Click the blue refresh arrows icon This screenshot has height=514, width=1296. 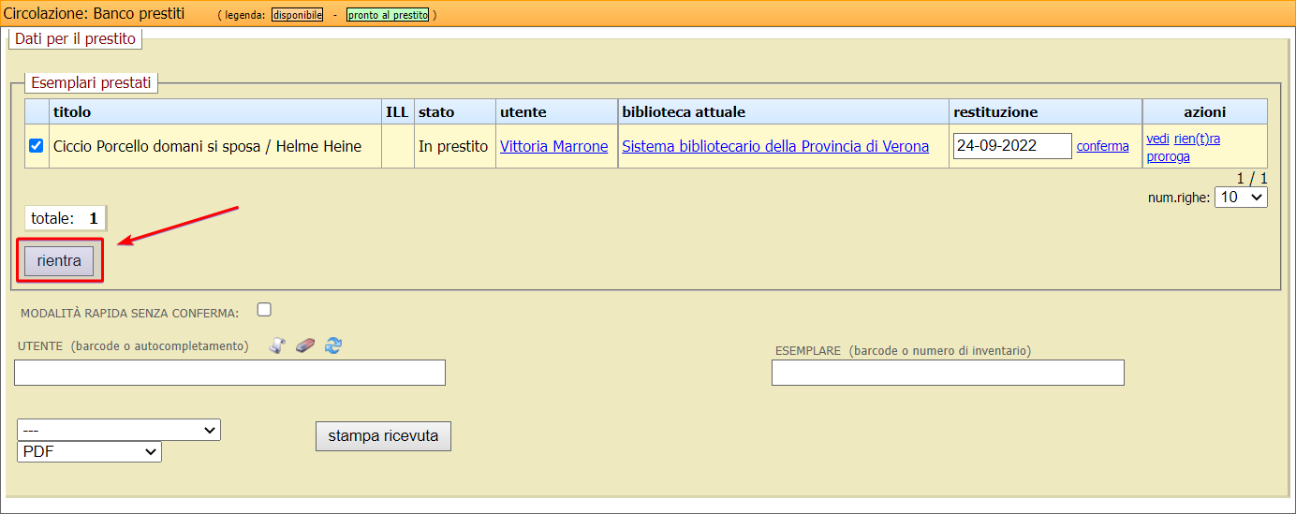coord(333,345)
